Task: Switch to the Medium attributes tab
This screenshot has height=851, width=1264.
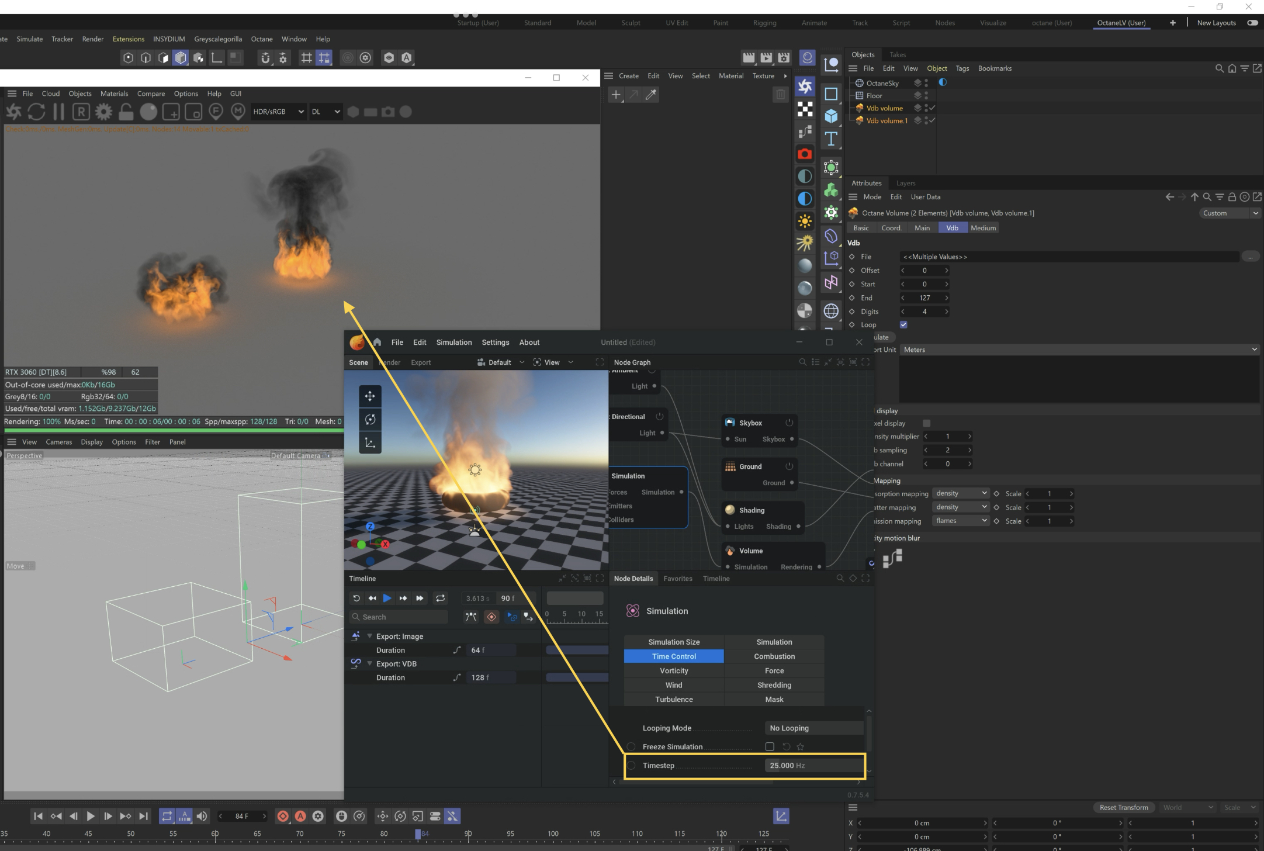Action: tap(983, 228)
